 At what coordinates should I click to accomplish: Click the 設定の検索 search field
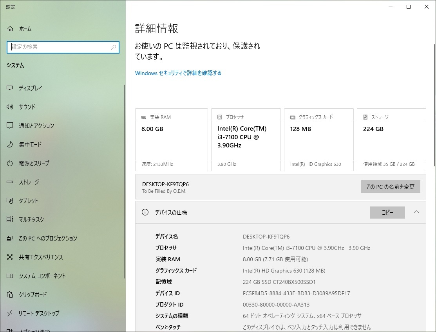[x=63, y=47]
